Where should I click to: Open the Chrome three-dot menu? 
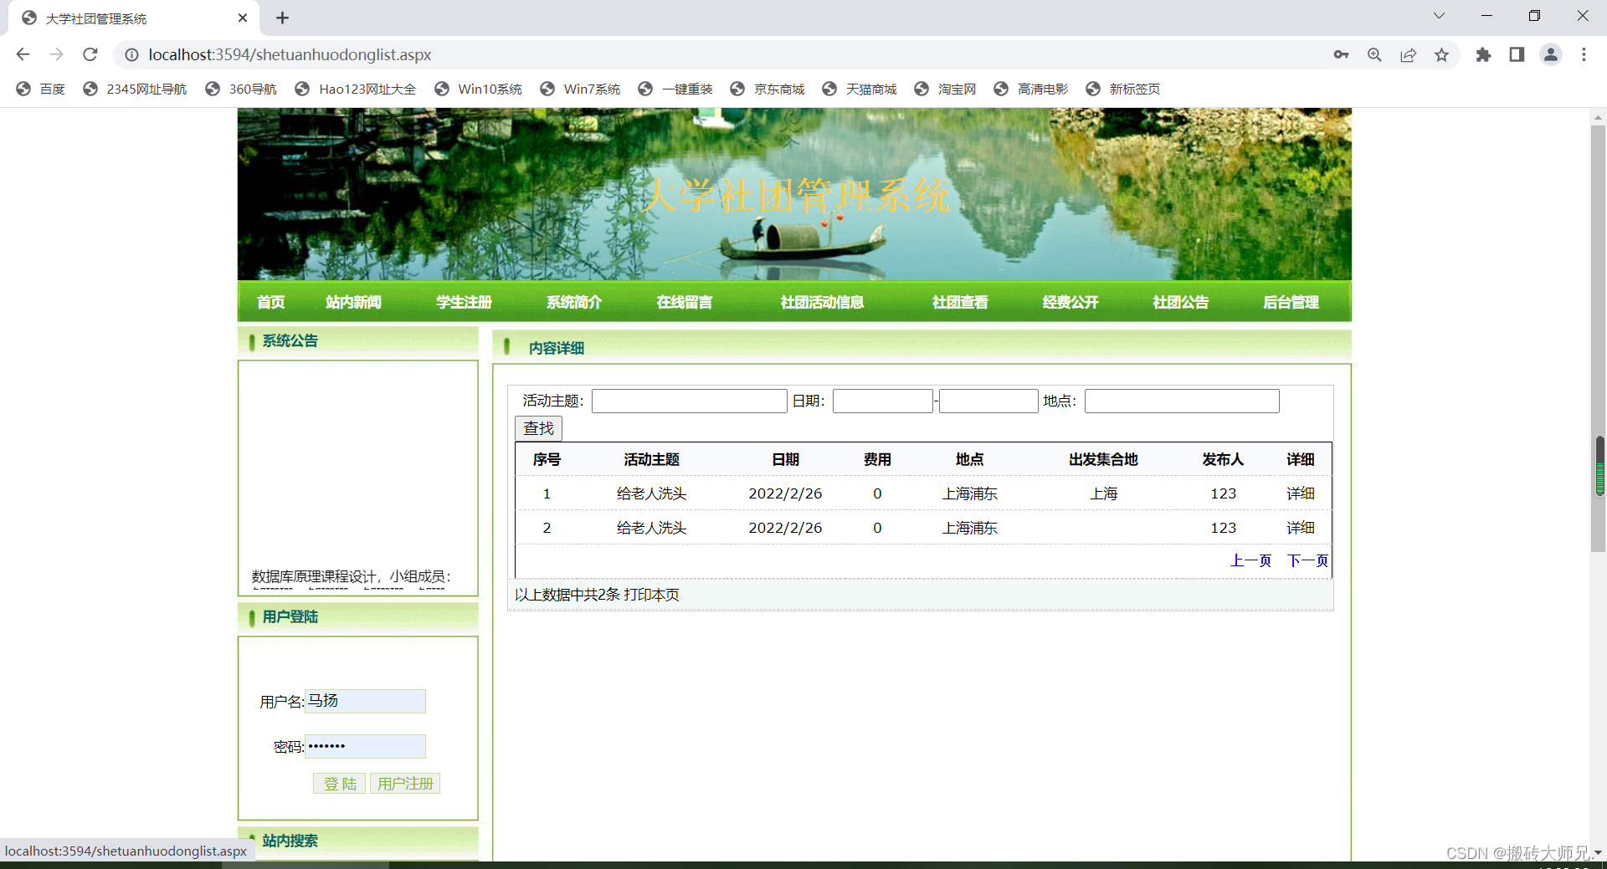(x=1584, y=54)
